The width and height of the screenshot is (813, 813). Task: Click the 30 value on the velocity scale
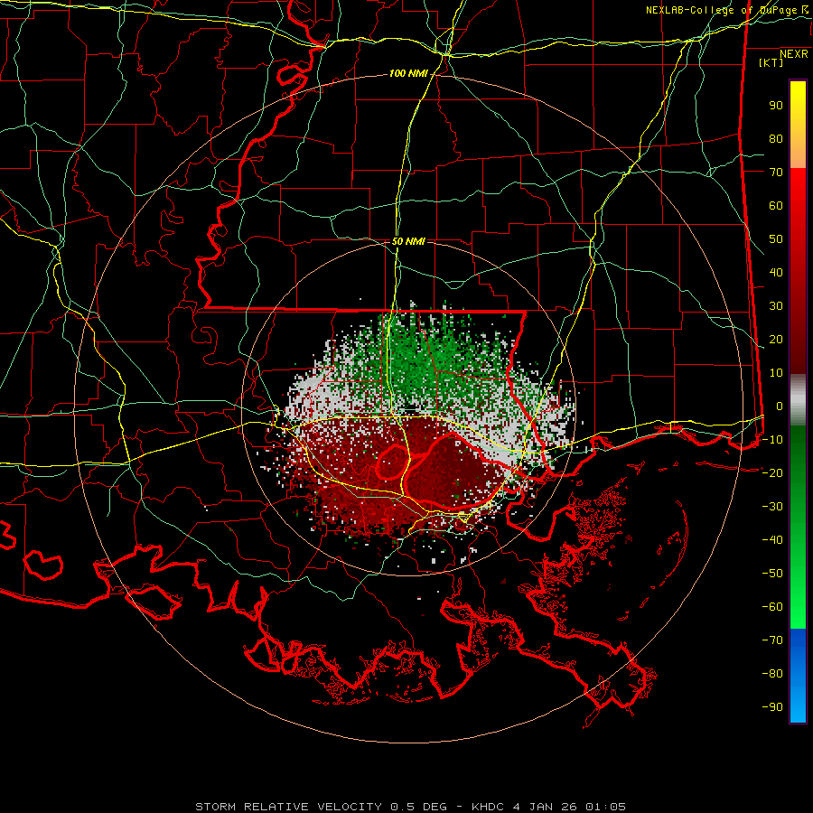pos(776,306)
